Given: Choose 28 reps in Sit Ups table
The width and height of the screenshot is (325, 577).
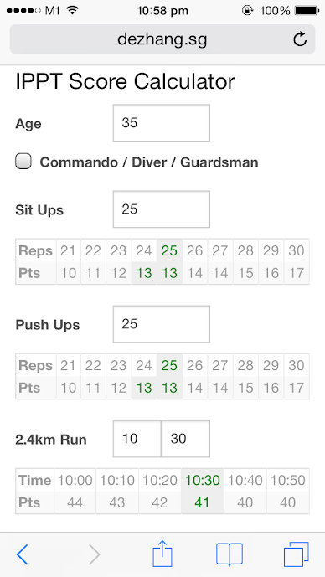Looking at the screenshot, I should point(245,250).
